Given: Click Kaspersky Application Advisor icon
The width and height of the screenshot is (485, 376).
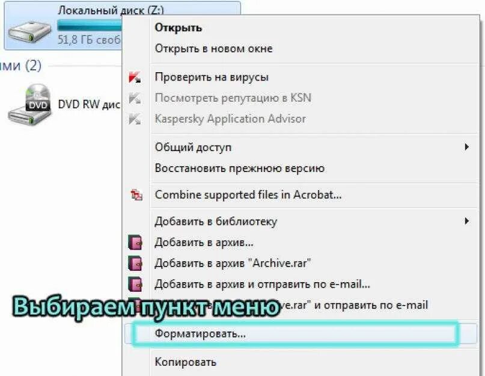Looking at the screenshot, I should 135,119.
